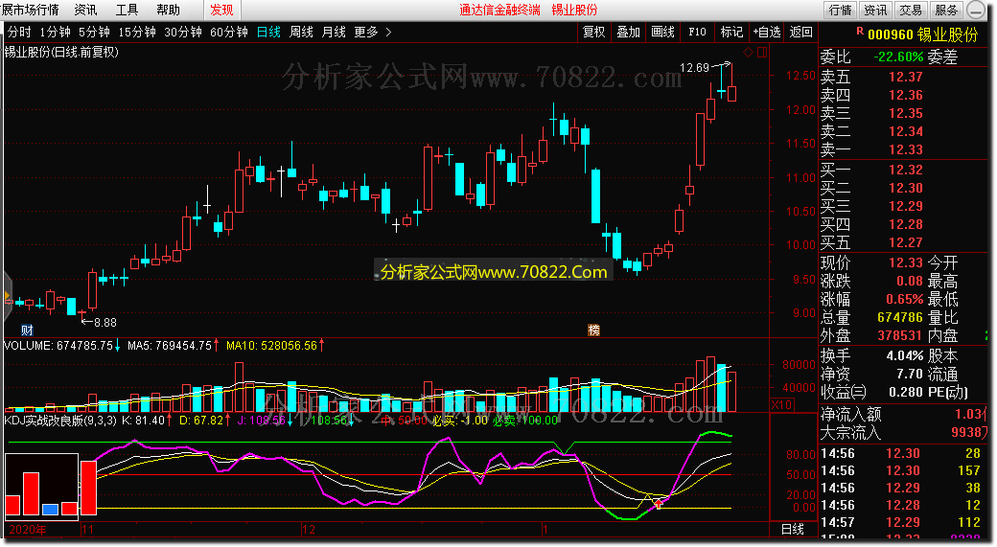
Task: Select the 日线 daily period tab
Action: tap(268, 32)
